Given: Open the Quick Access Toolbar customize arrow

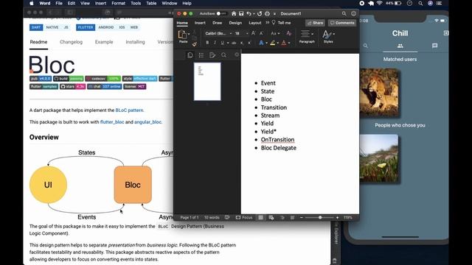Looking at the screenshot, I should pos(274,14).
